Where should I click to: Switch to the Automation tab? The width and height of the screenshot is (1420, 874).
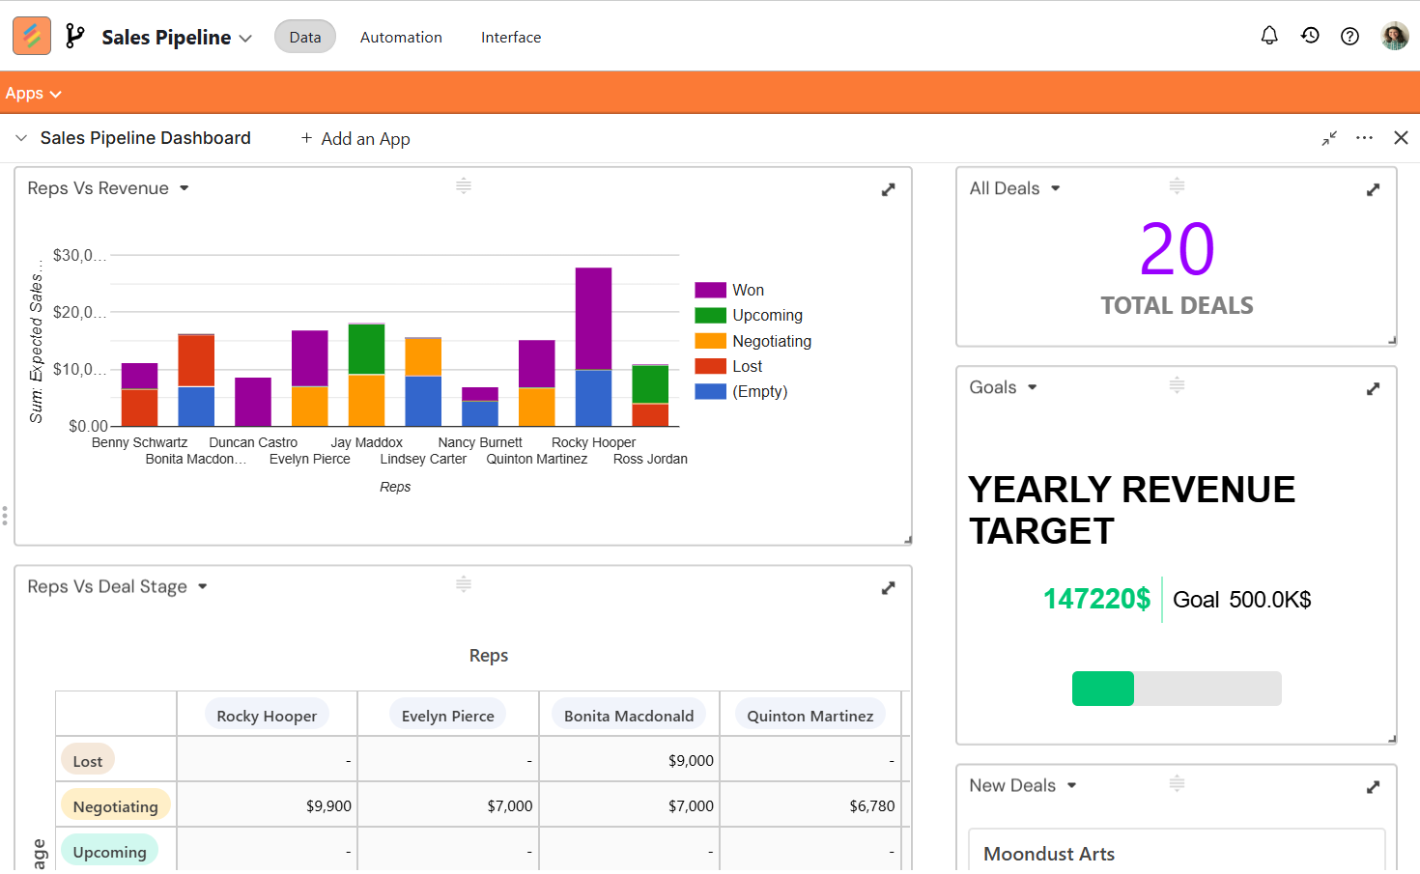click(401, 37)
